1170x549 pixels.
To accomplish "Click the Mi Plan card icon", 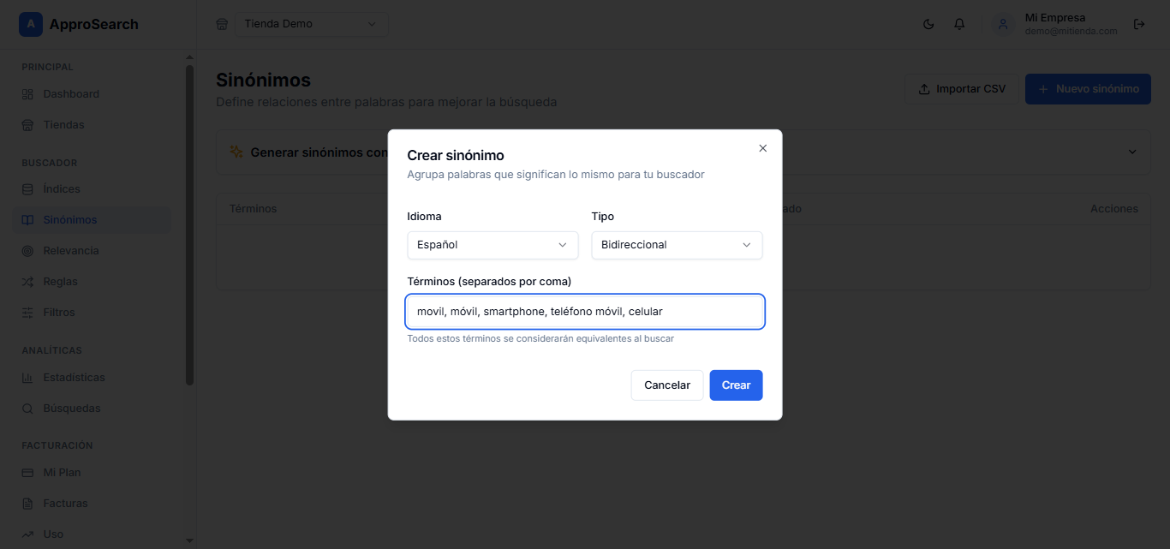I will [27, 473].
